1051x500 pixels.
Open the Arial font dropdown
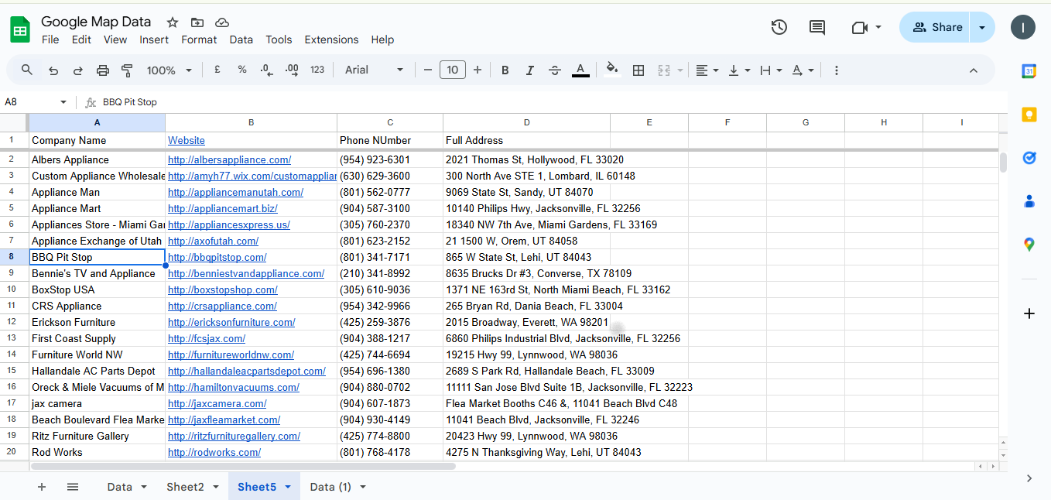click(x=375, y=70)
